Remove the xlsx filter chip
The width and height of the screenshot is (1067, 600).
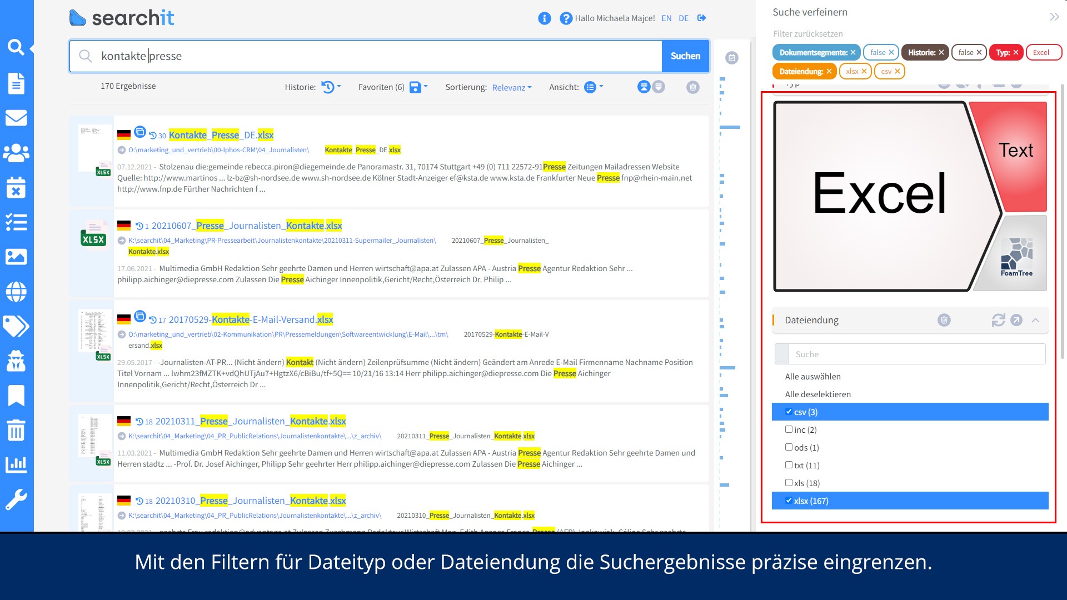click(864, 71)
